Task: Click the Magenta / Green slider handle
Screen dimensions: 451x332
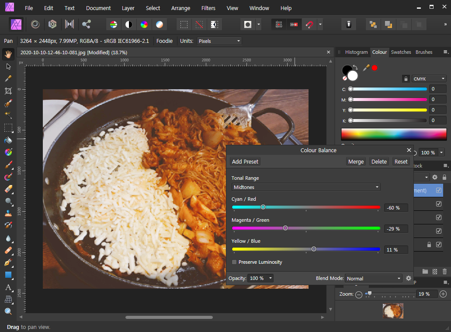Action: click(x=285, y=228)
